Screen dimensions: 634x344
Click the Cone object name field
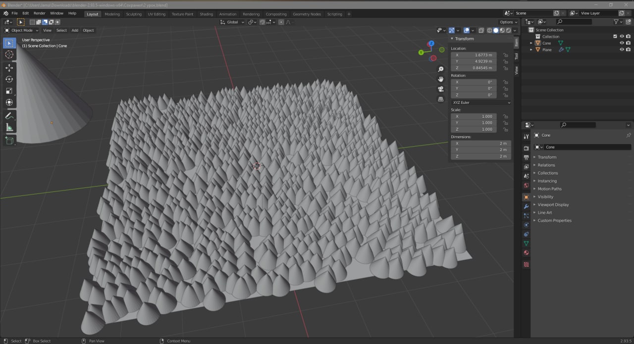point(587,147)
